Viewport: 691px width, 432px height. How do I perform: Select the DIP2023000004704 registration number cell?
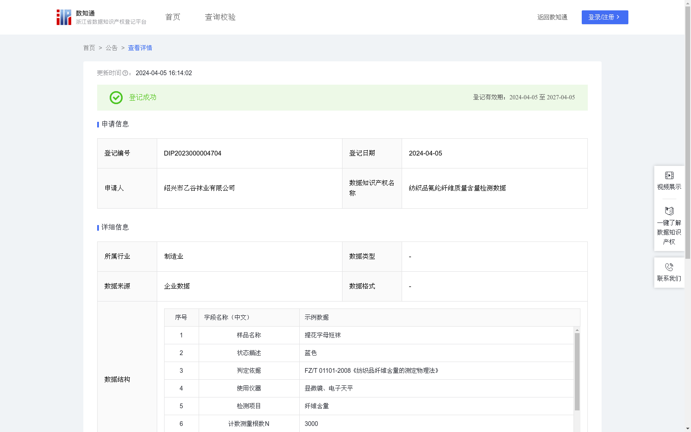click(192, 153)
